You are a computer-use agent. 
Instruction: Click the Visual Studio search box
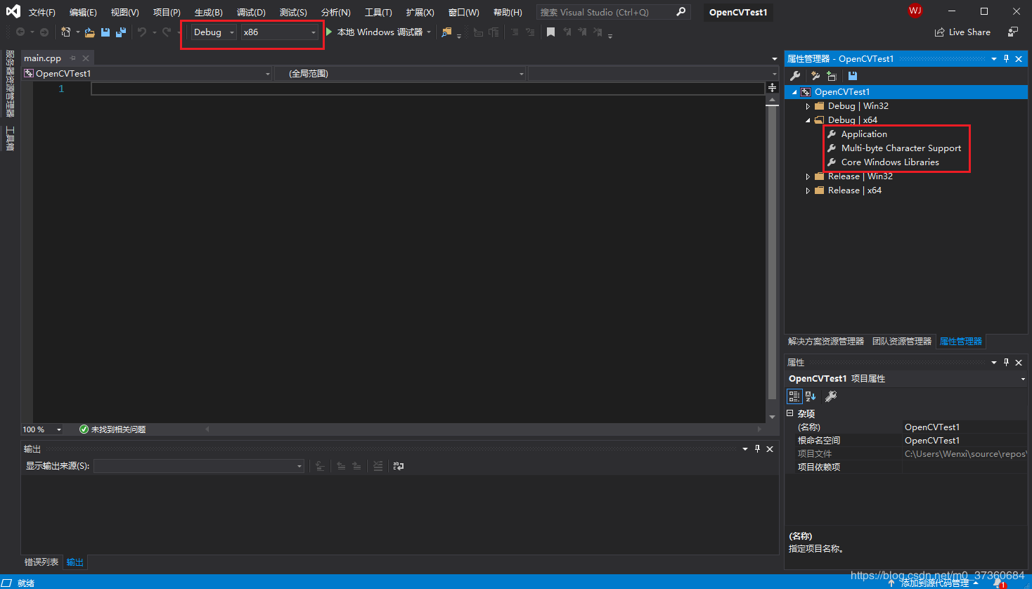606,13
